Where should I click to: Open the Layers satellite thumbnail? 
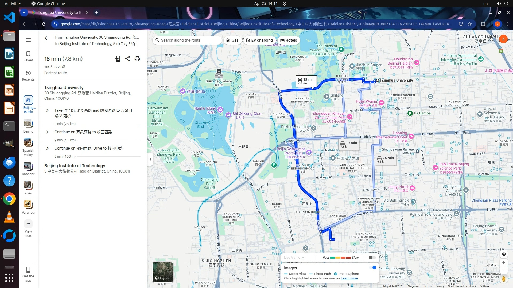(163, 272)
